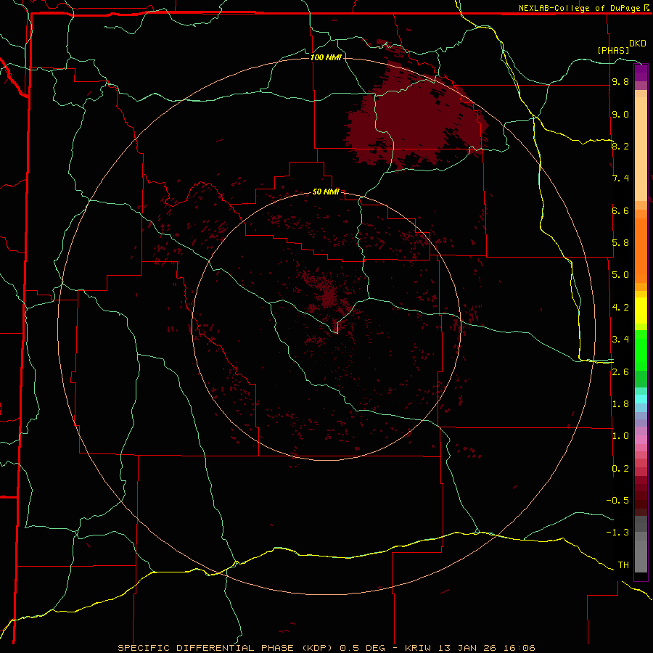Select the 0.2 legend value
This screenshot has width=653, height=653.
(x=620, y=469)
